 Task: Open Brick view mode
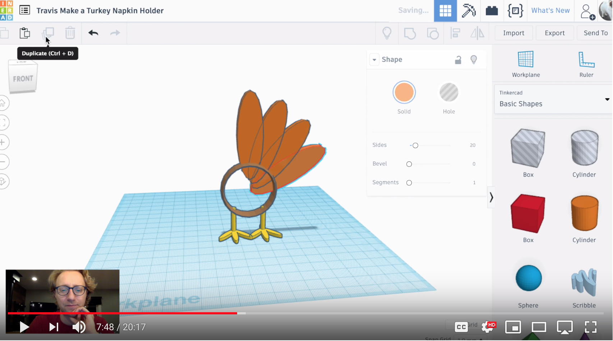[x=492, y=11]
